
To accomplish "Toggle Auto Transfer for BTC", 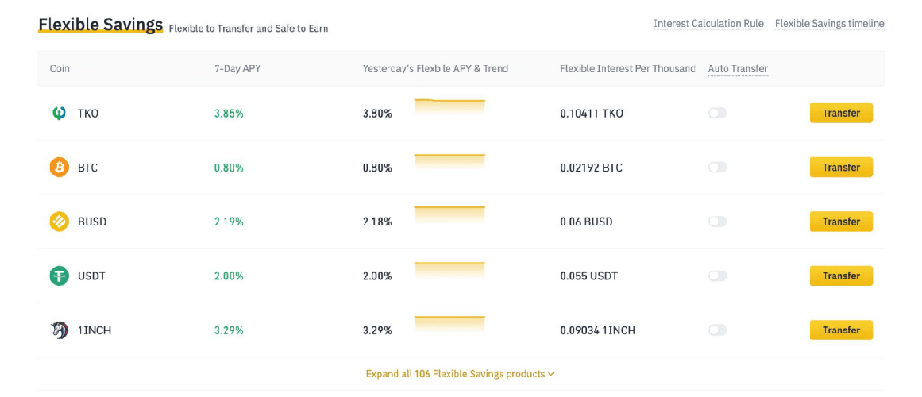I will 717,168.
